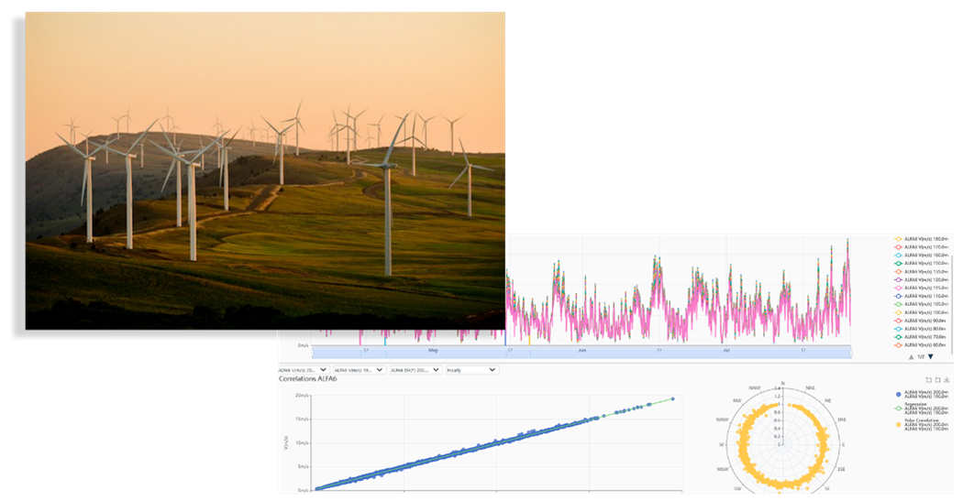Expand the Hourly interval dropdown
This screenshot has width=963, height=501.
pyautogui.click(x=471, y=370)
